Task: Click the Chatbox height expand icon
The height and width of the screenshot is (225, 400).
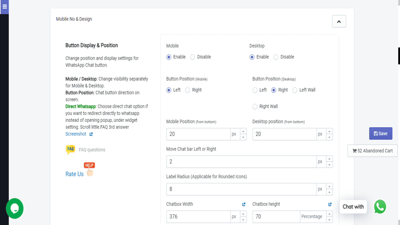Action: [x=330, y=204]
